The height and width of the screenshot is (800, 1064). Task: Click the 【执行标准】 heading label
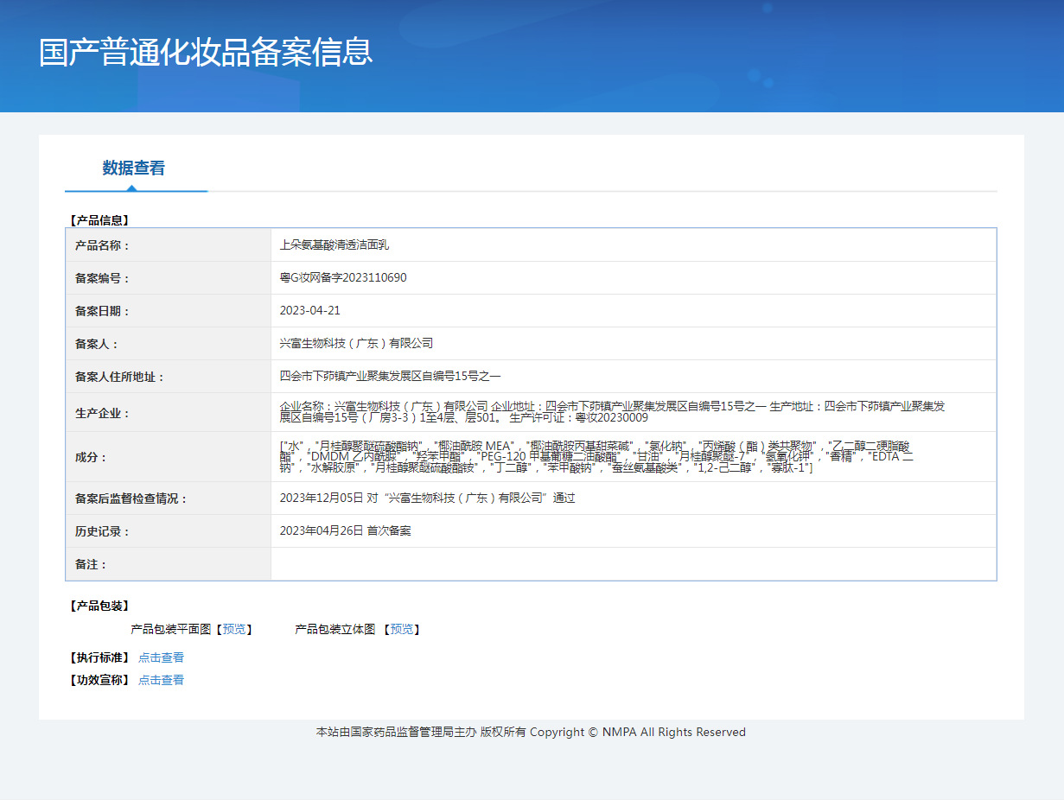[99, 657]
